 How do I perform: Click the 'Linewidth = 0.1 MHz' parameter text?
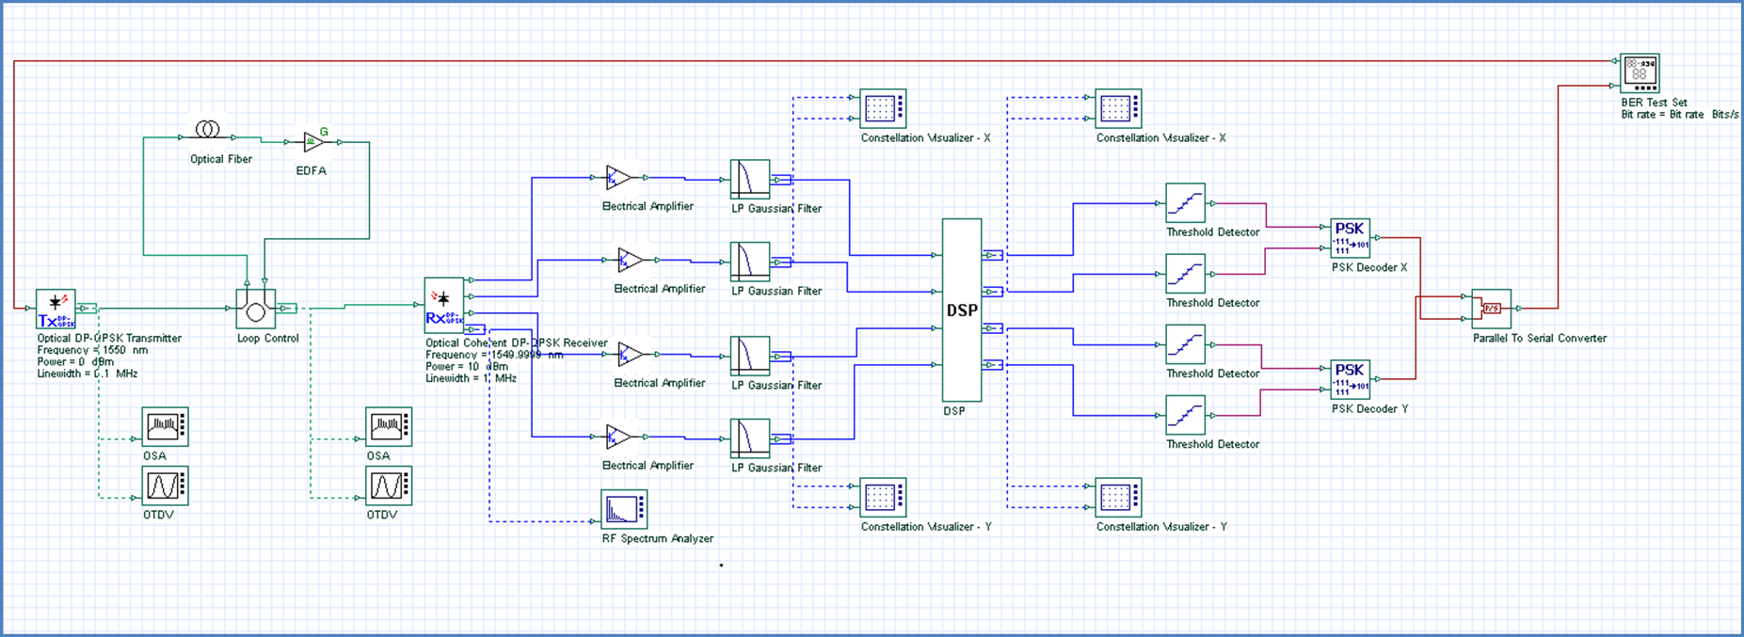(x=88, y=374)
